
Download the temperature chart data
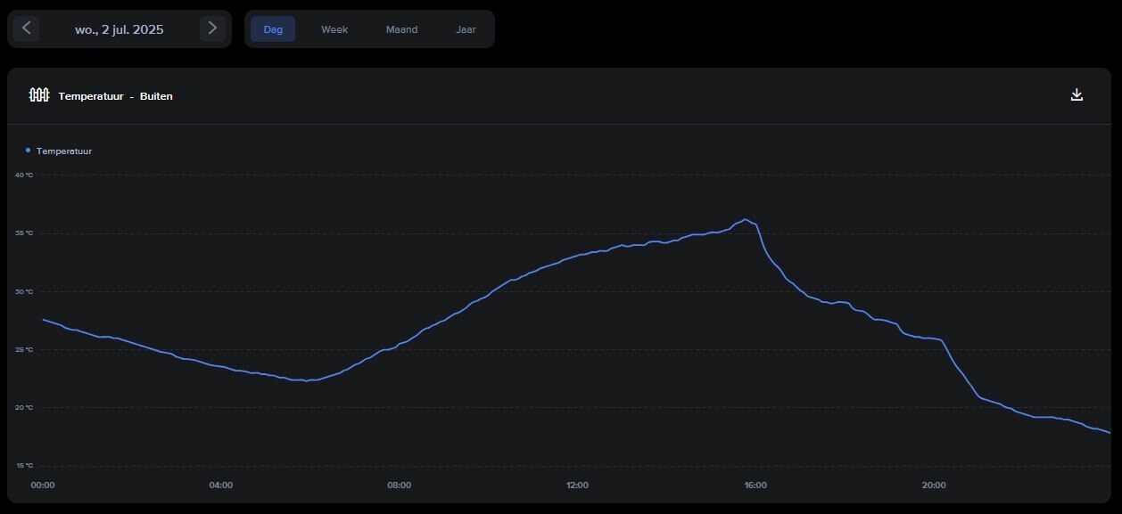coord(1077,95)
